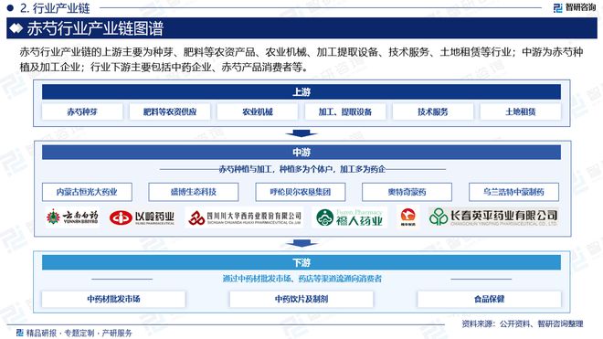603x339 pixels.
Task: Click the arrow between 中游 and 下游
Action: (x=301, y=243)
